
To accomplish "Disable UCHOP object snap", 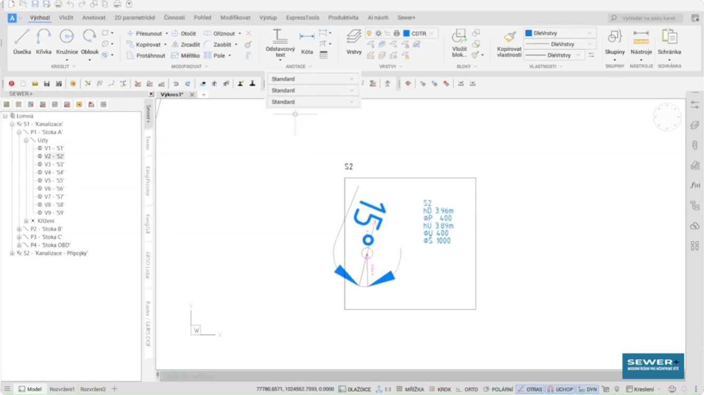I will [x=560, y=389].
